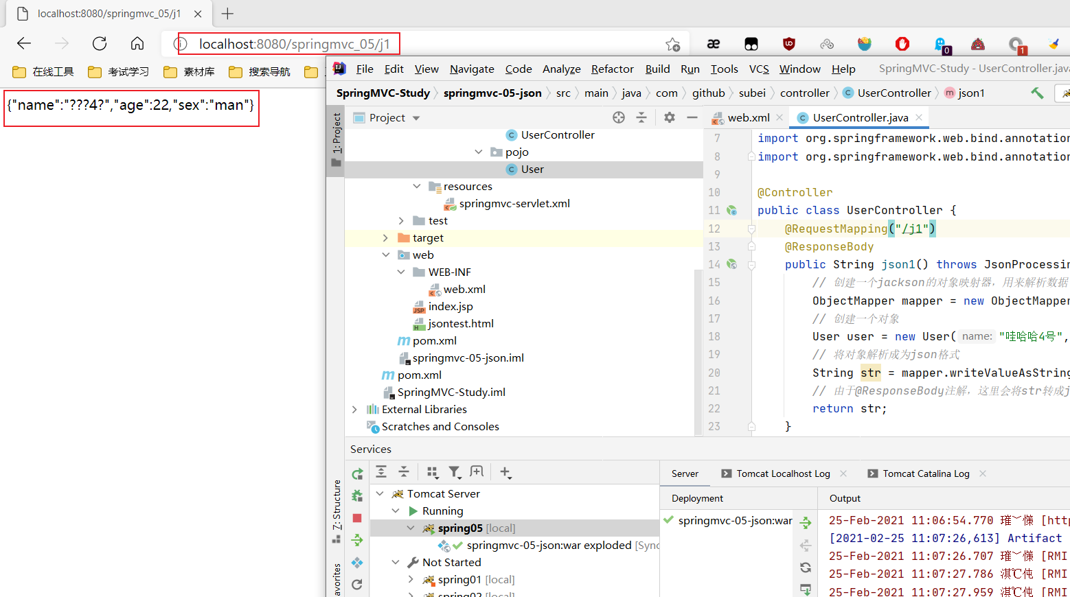The image size is (1070, 597).
Task: Open the Tomcat Catalina Log tab
Action: coord(925,473)
